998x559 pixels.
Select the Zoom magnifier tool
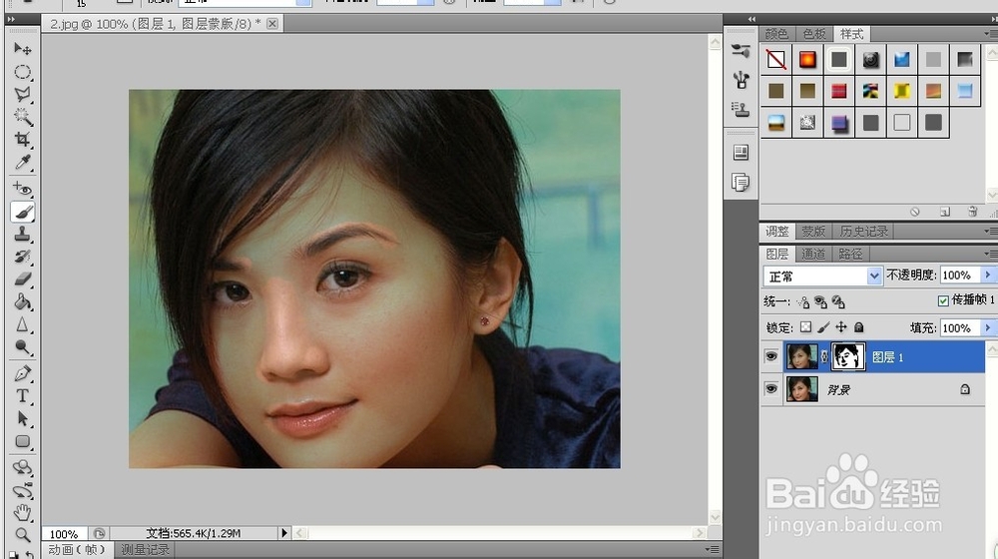tap(22, 535)
